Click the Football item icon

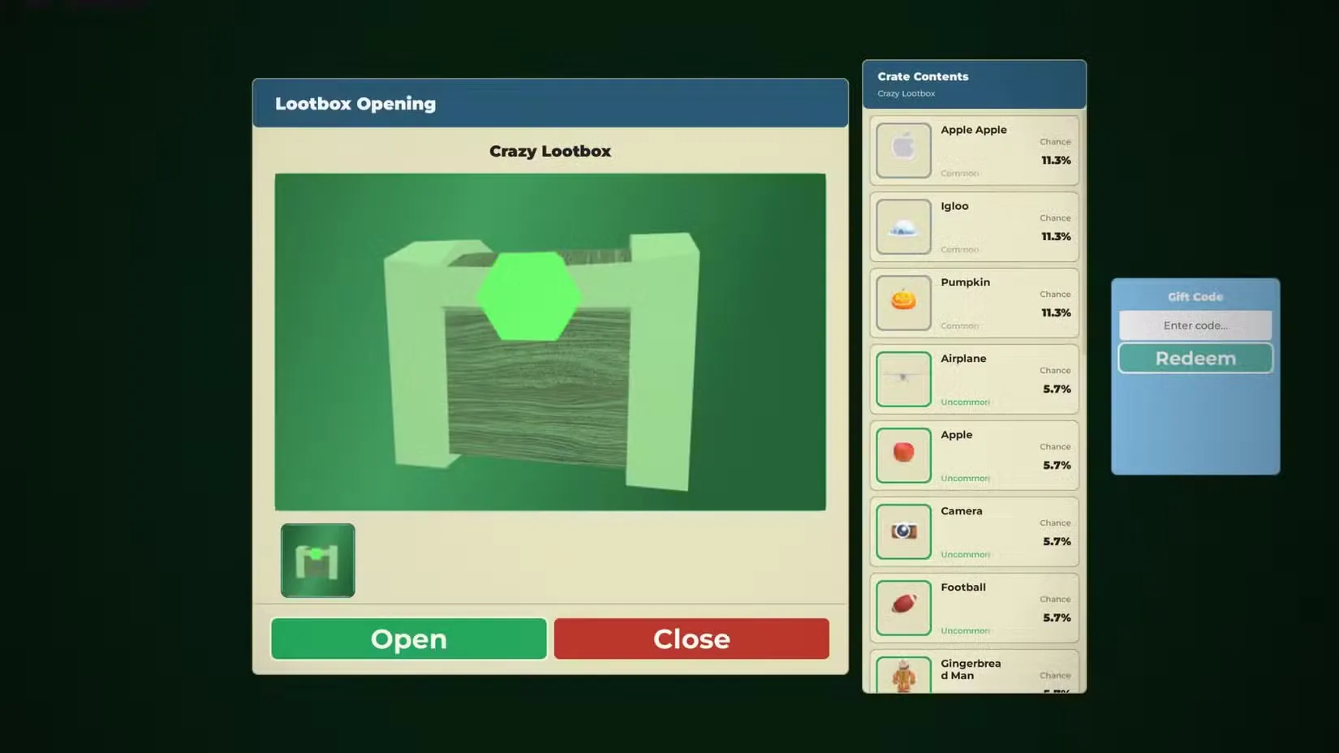[903, 609]
